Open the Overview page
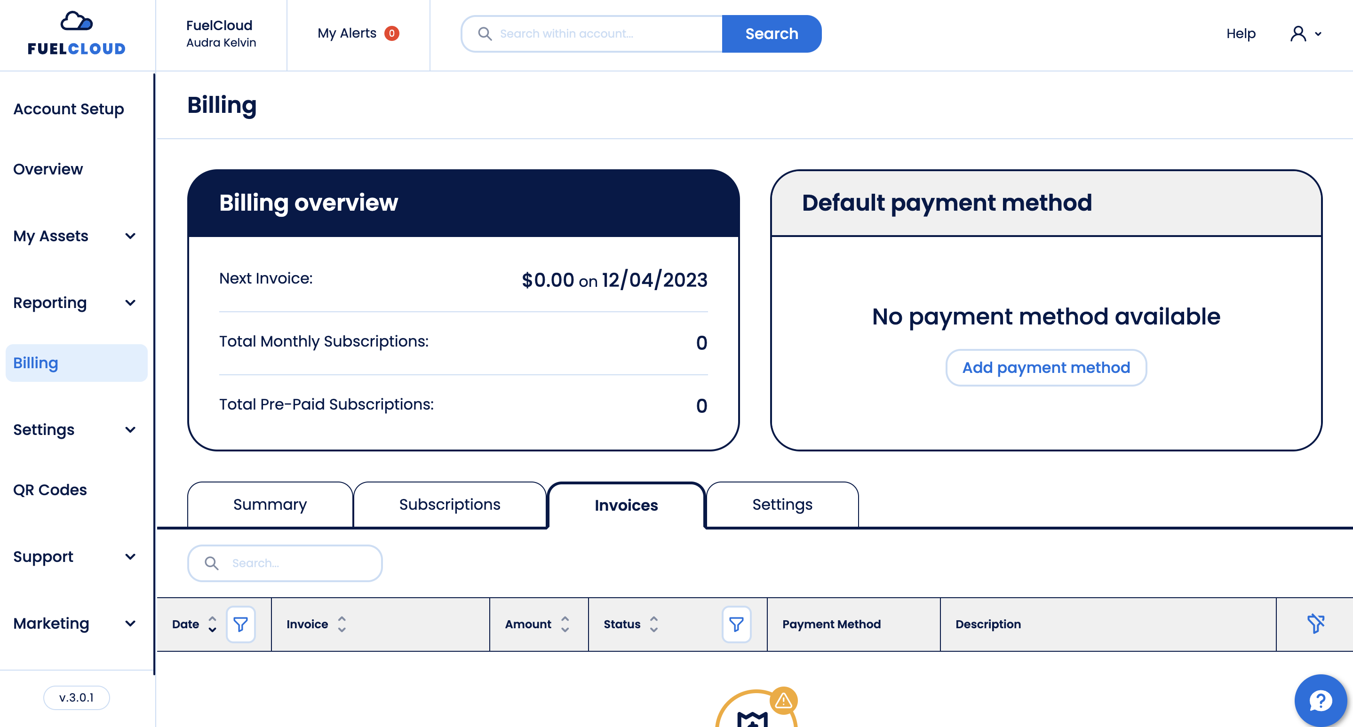Screen dimensions: 1353x727 coord(48,169)
